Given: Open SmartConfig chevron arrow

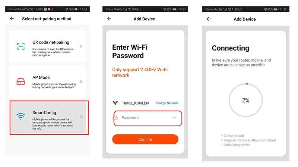Looking at the screenshot, I should coord(81,117).
